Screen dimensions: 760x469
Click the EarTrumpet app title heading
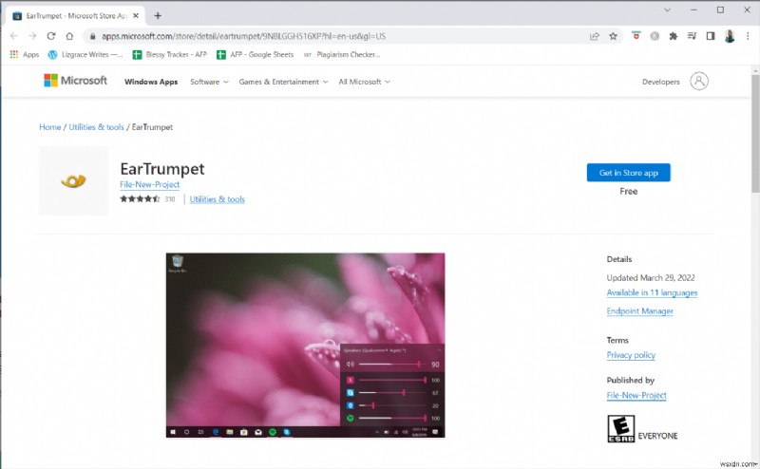pyautogui.click(x=162, y=169)
